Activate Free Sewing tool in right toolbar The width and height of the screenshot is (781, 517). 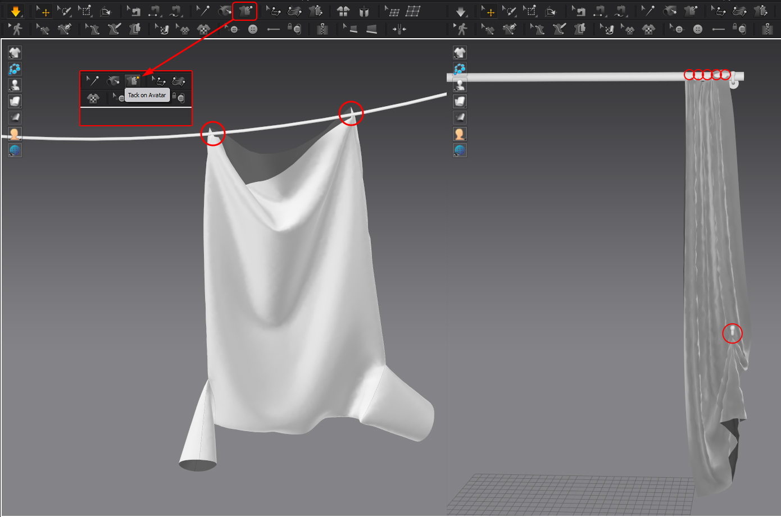(621, 11)
